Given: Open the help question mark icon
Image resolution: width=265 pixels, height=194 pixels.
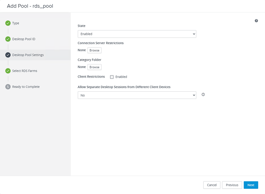Looking at the screenshot, I should (x=256, y=21).
